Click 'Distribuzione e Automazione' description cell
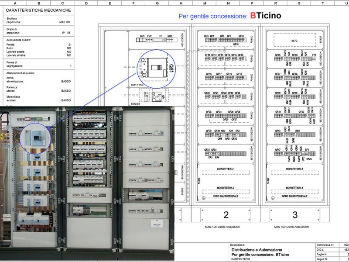The width and height of the screenshot is (349, 262). click(x=257, y=250)
